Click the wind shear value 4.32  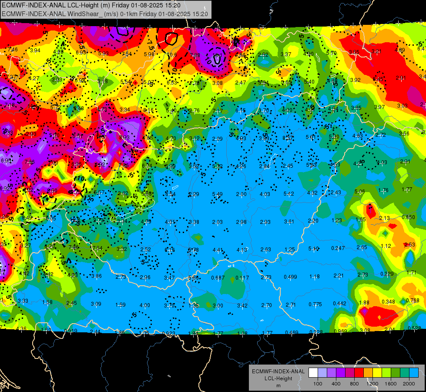pyautogui.click(x=312, y=193)
